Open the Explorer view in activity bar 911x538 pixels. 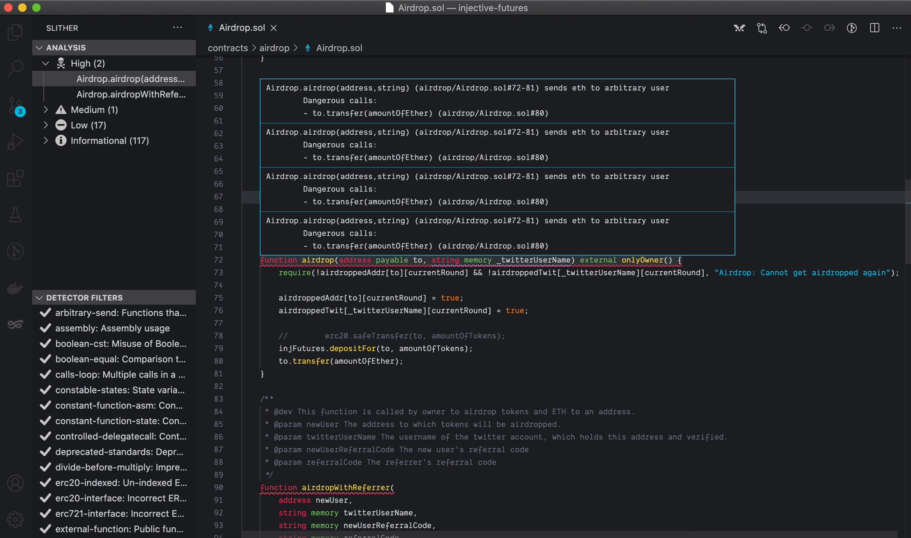[x=16, y=32]
